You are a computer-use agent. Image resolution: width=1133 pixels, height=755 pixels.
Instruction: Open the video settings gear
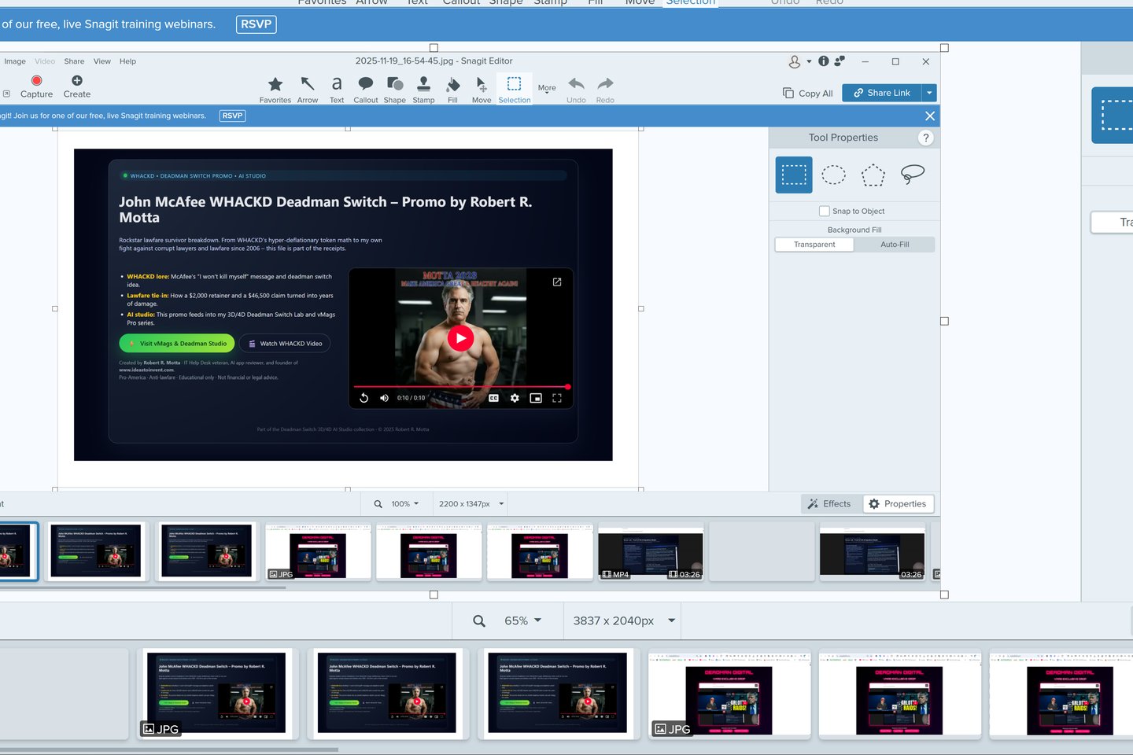(x=515, y=398)
